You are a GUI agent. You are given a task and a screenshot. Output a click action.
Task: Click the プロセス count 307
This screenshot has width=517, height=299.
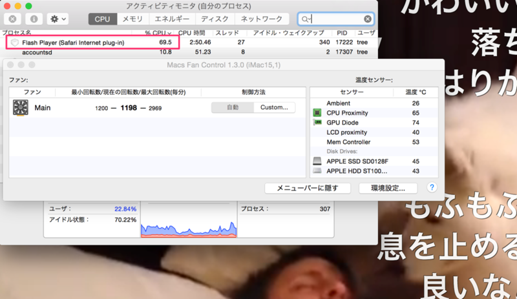tap(325, 209)
